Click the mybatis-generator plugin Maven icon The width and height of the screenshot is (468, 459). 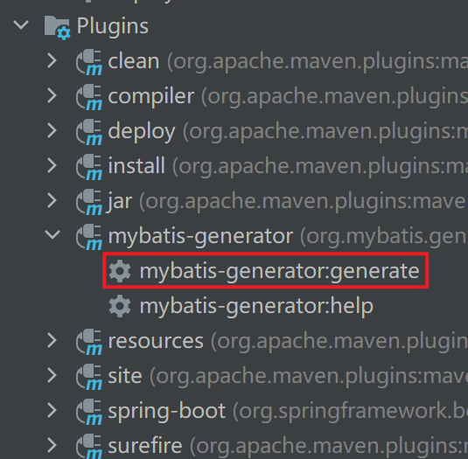coord(89,237)
